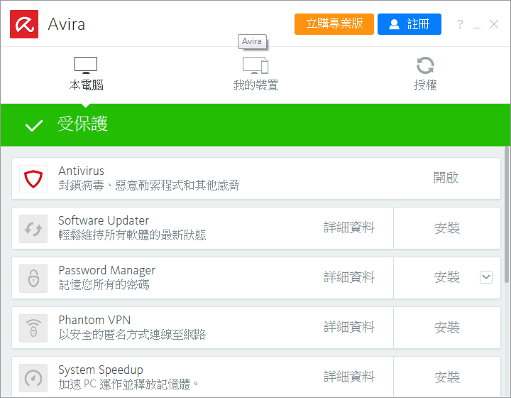The height and width of the screenshot is (398, 511).
Task: Install System Speedup via 安裝
Action: click(x=447, y=377)
